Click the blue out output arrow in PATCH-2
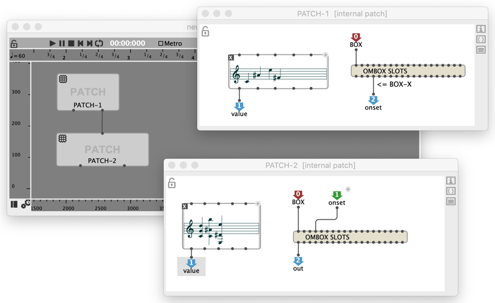 298,261
